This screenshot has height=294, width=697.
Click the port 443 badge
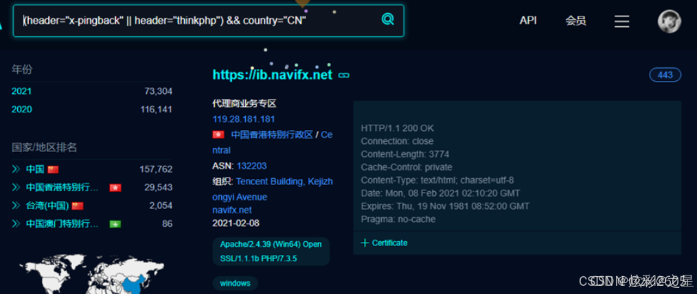tap(665, 75)
